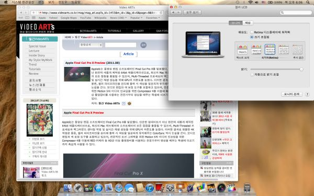Open the Apple menu
The height and width of the screenshot is (196, 314).
pyautogui.click(x=6, y=2)
